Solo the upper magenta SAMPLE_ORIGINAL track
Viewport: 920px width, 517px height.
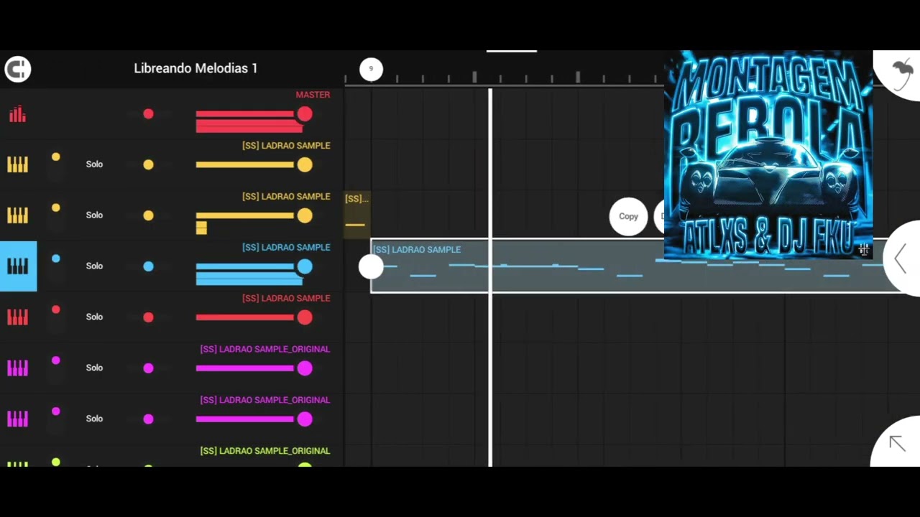(94, 368)
